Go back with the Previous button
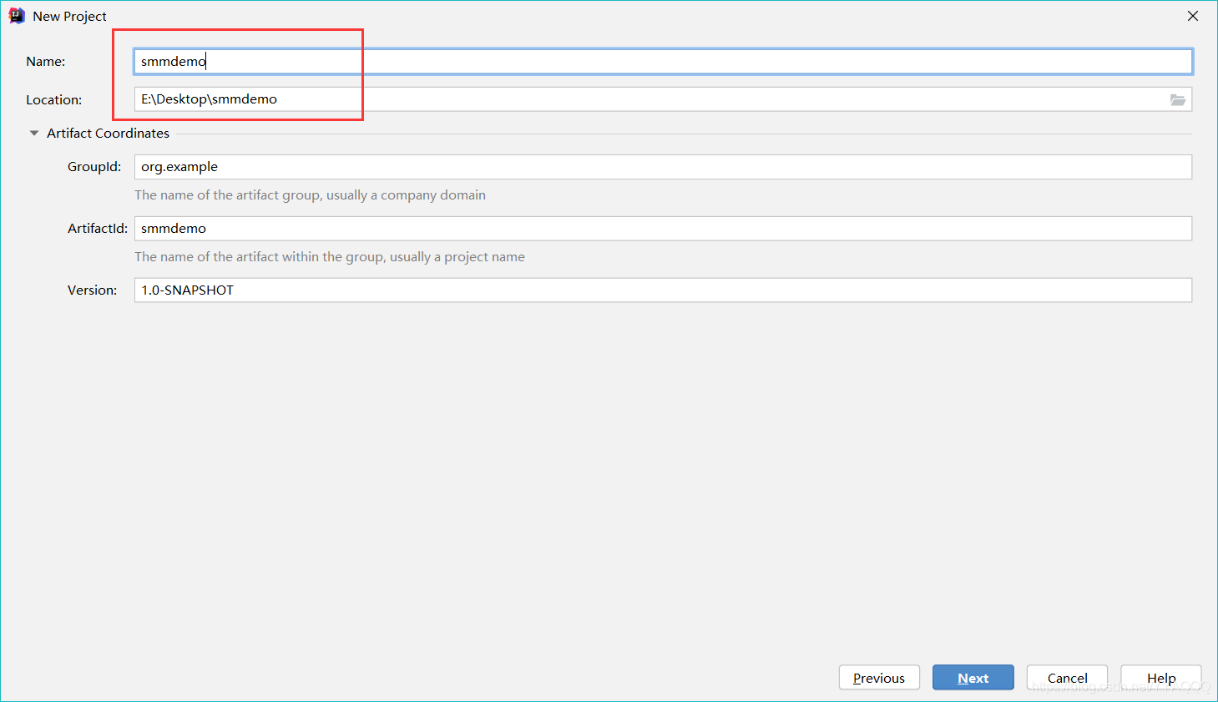The width and height of the screenshot is (1218, 702). click(x=879, y=678)
